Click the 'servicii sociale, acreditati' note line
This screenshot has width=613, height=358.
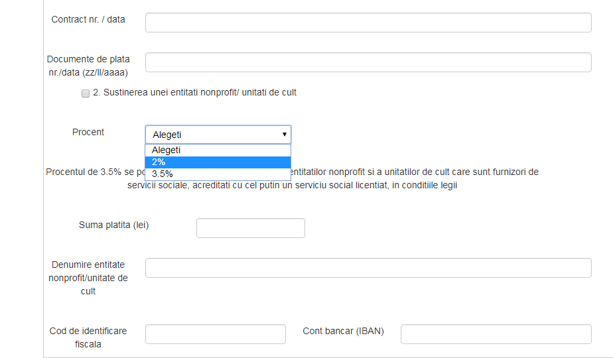[x=292, y=185]
